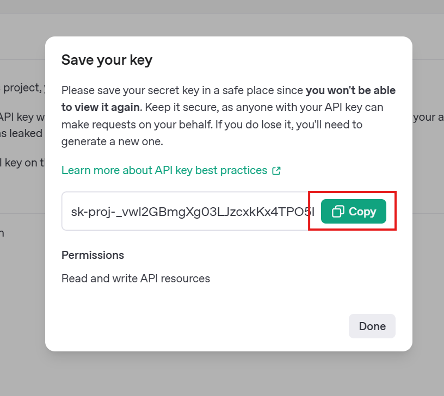Click the overlapping-squares copy icon

tap(338, 212)
